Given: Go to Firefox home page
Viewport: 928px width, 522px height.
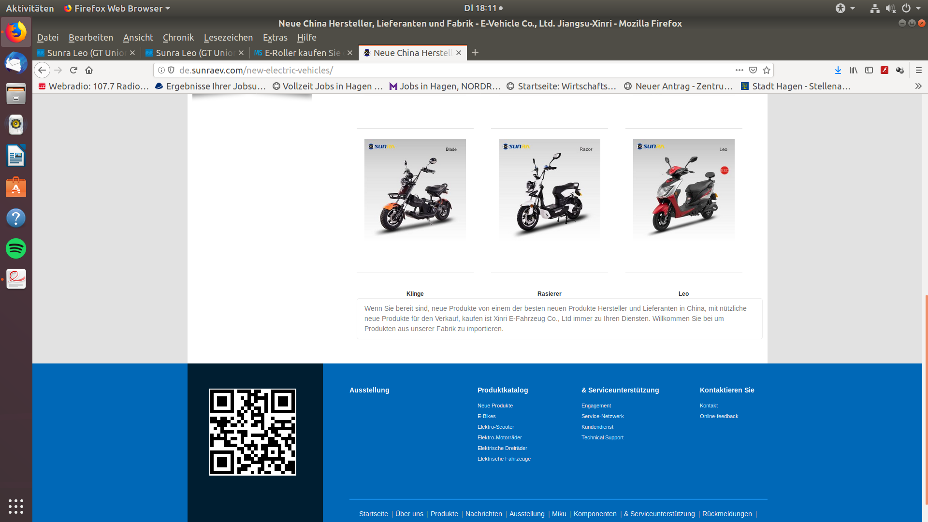Looking at the screenshot, I should (89, 70).
